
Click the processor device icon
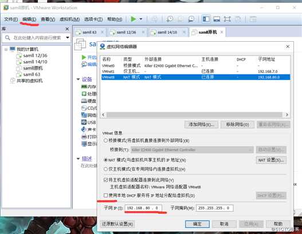(84, 94)
